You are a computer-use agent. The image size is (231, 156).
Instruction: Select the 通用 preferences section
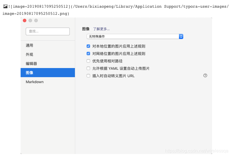48,46
